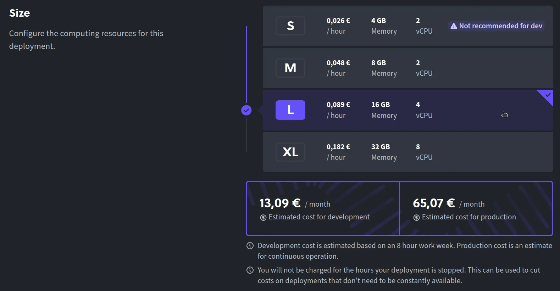
Task: Click info icon next to stopped hours note
Action: tap(250, 270)
